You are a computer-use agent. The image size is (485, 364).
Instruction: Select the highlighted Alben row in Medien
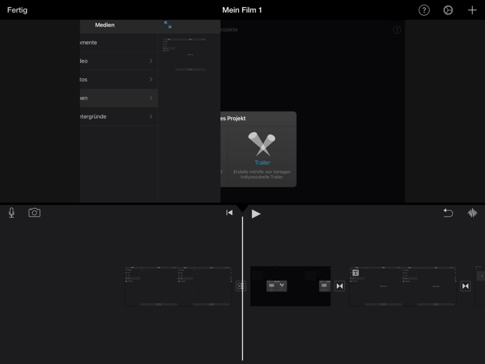coord(118,98)
